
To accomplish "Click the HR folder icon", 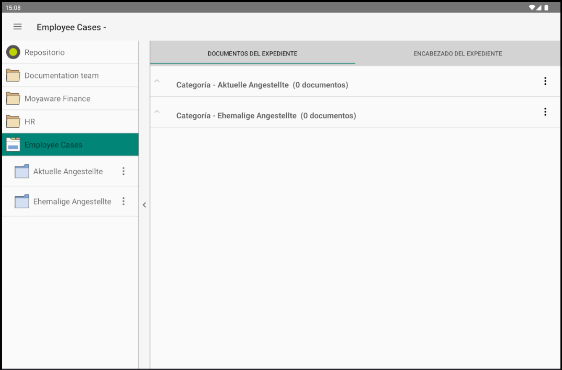I will point(13,121).
